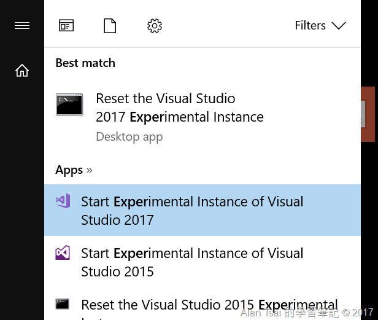This screenshot has height=320, width=378.
Task: Expand the Filters dropdown
Action: 320,25
